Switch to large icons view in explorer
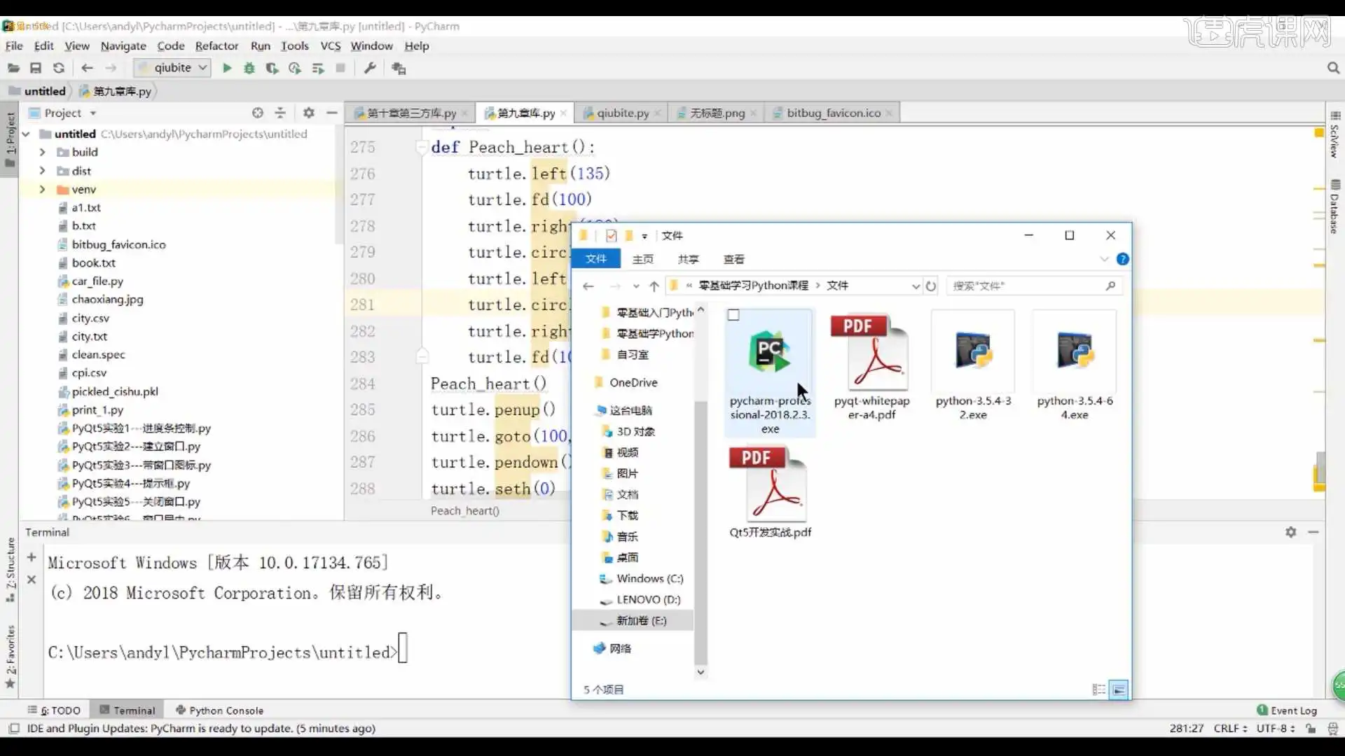This screenshot has height=756, width=1345. (1119, 689)
